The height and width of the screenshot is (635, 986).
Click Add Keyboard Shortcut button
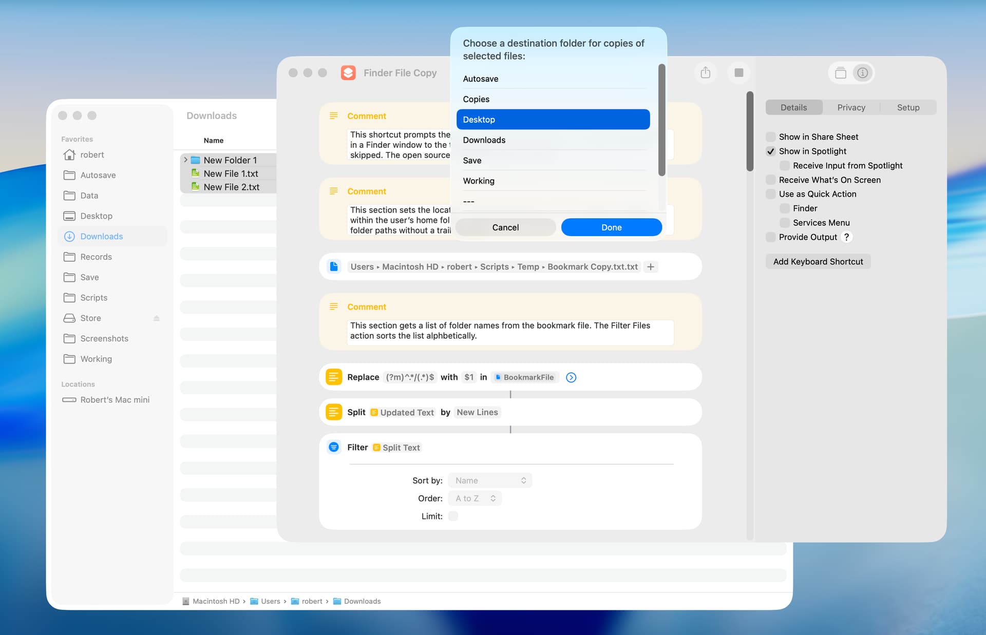click(x=818, y=261)
